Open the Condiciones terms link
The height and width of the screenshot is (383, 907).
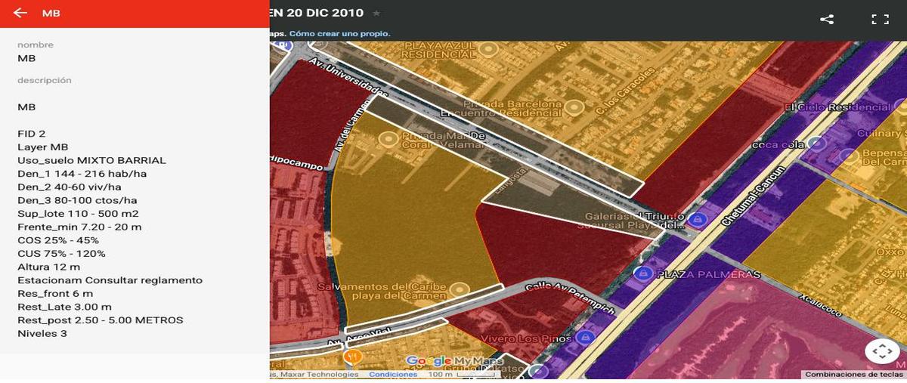point(393,375)
